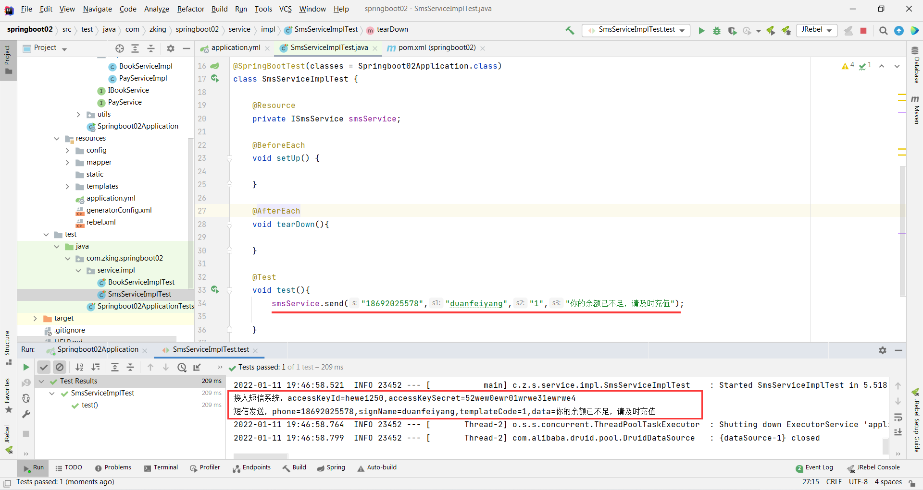The height and width of the screenshot is (490, 923).
Task: Expand the utils package in the Project tree
Action: (x=78, y=114)
